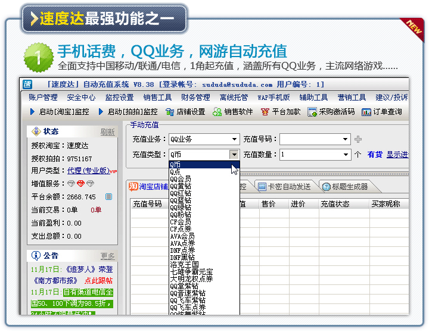Select 洛克王国 from the list
Image resolution: width=429 pixels, height=332 pixels.
coord(204,265)
